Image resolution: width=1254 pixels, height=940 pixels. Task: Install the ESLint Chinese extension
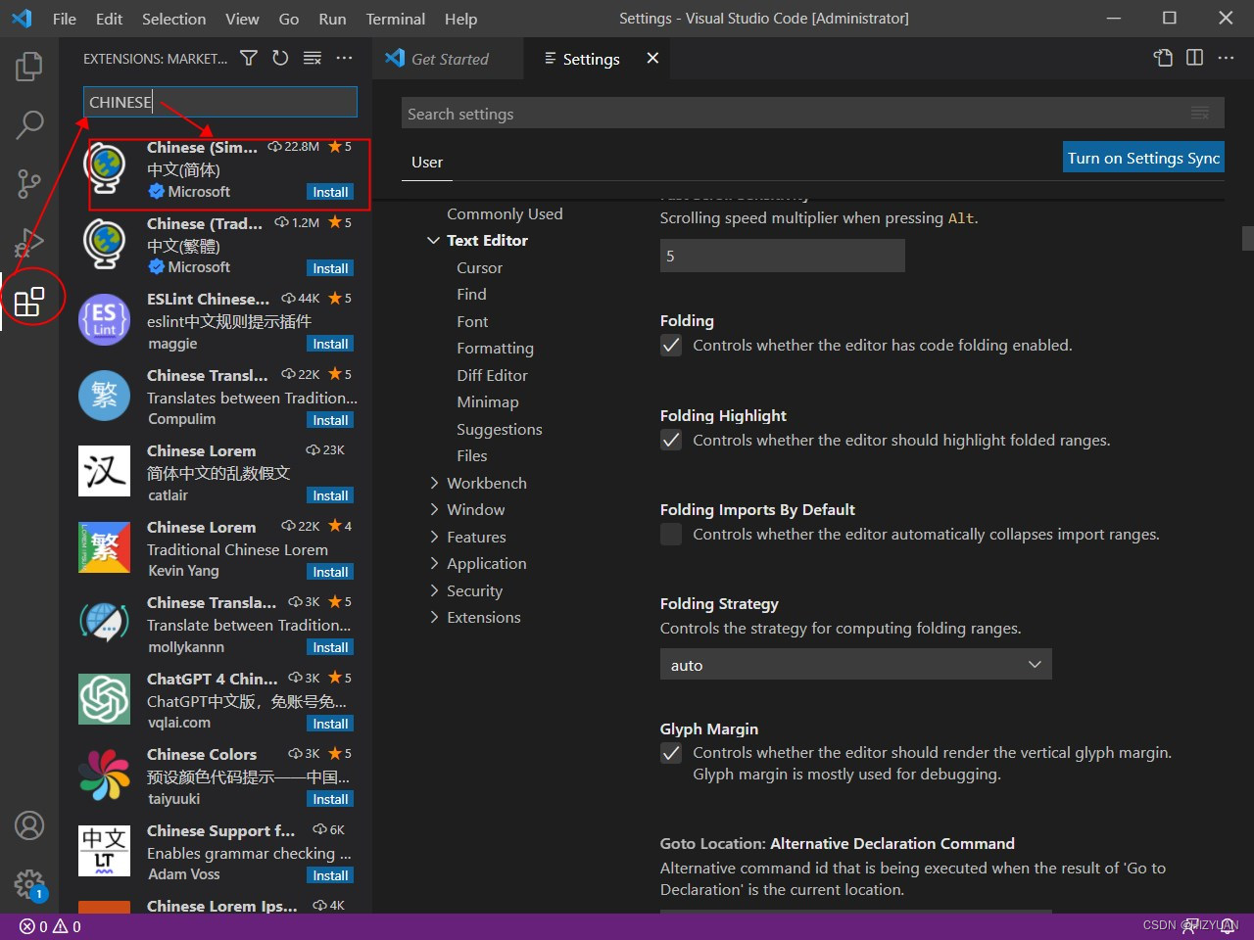[x=330, y=344]
